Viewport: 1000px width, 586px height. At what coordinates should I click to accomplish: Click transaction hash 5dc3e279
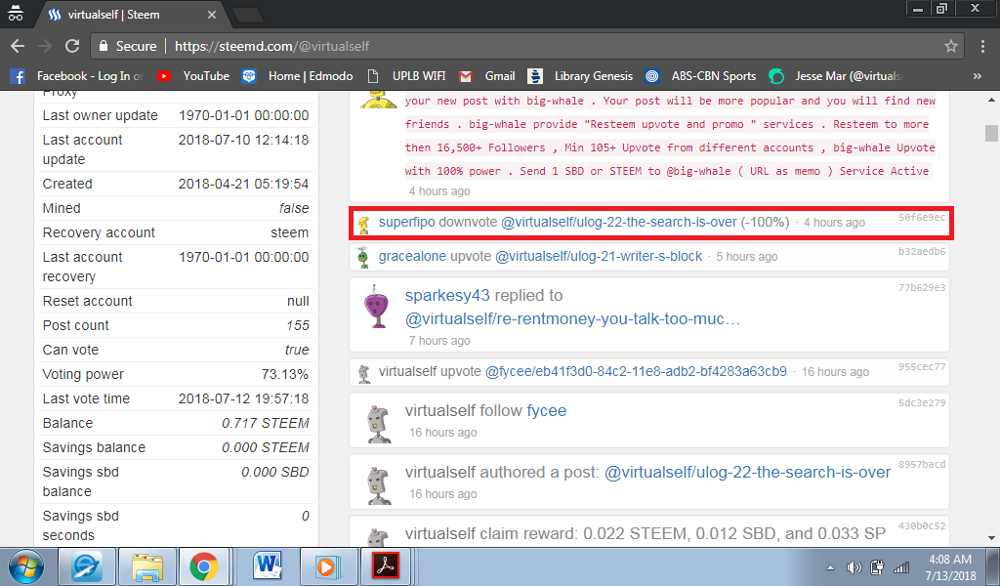point(922,403)
